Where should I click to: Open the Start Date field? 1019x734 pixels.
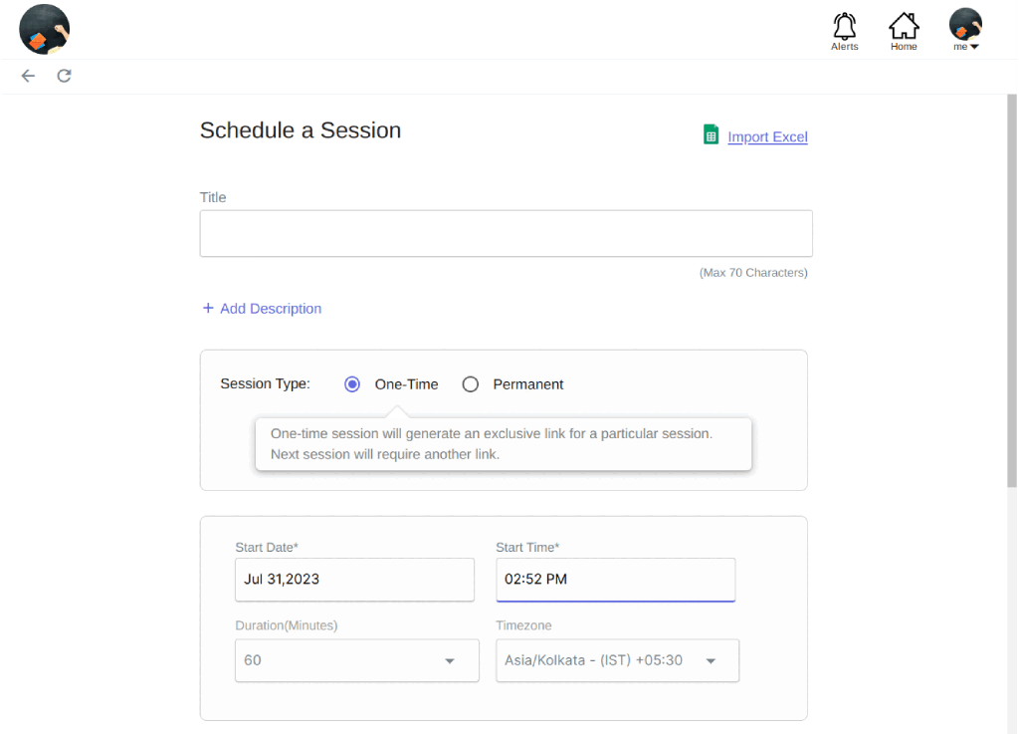pyautogui.click(x=354, y=579)
